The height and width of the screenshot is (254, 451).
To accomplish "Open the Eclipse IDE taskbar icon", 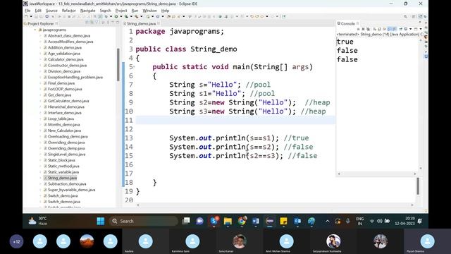I will tap(269, 221).
